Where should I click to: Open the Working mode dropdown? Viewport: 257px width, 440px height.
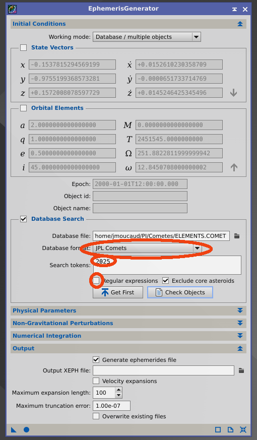pyautogui.click(x=147, y=37)
